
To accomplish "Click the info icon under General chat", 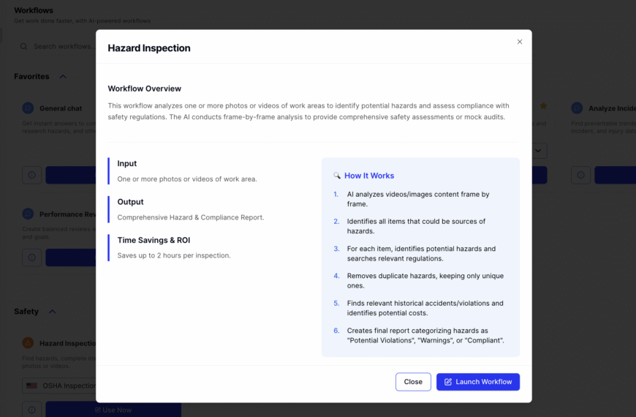I will (x=31, y=175).
